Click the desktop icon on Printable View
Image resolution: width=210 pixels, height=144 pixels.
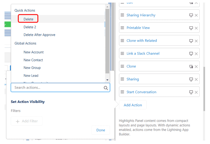click(x=191, y=28)
